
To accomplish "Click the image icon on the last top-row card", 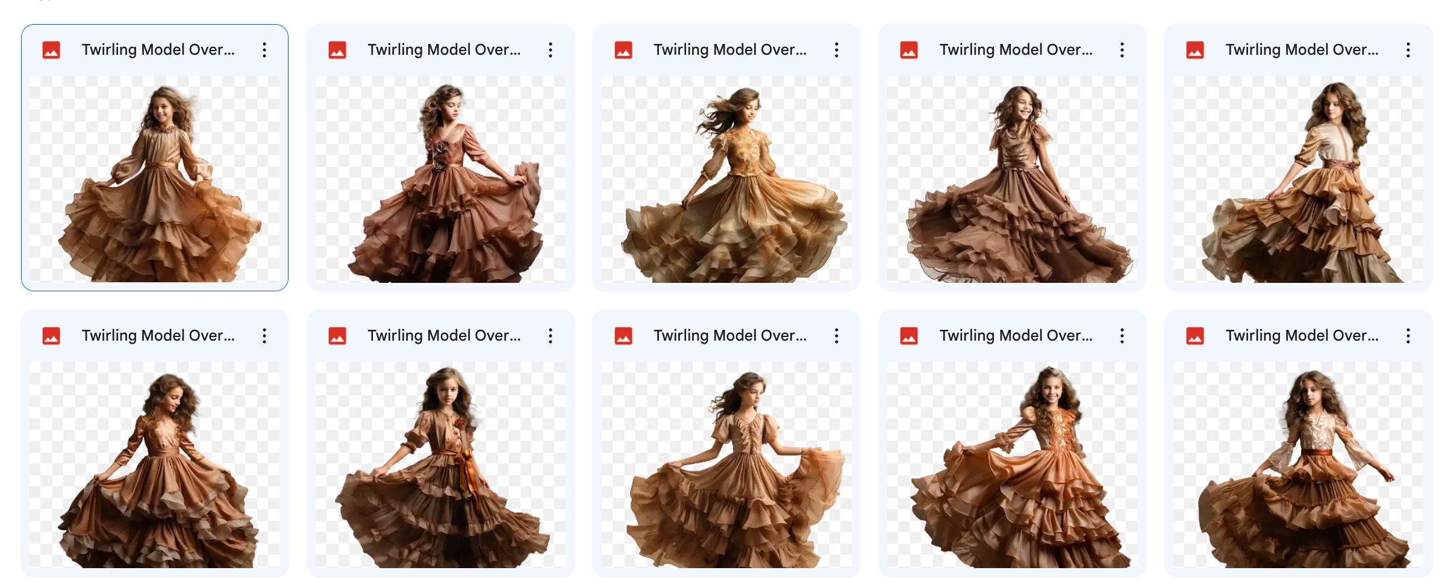I will click(x=1195, y=50).
